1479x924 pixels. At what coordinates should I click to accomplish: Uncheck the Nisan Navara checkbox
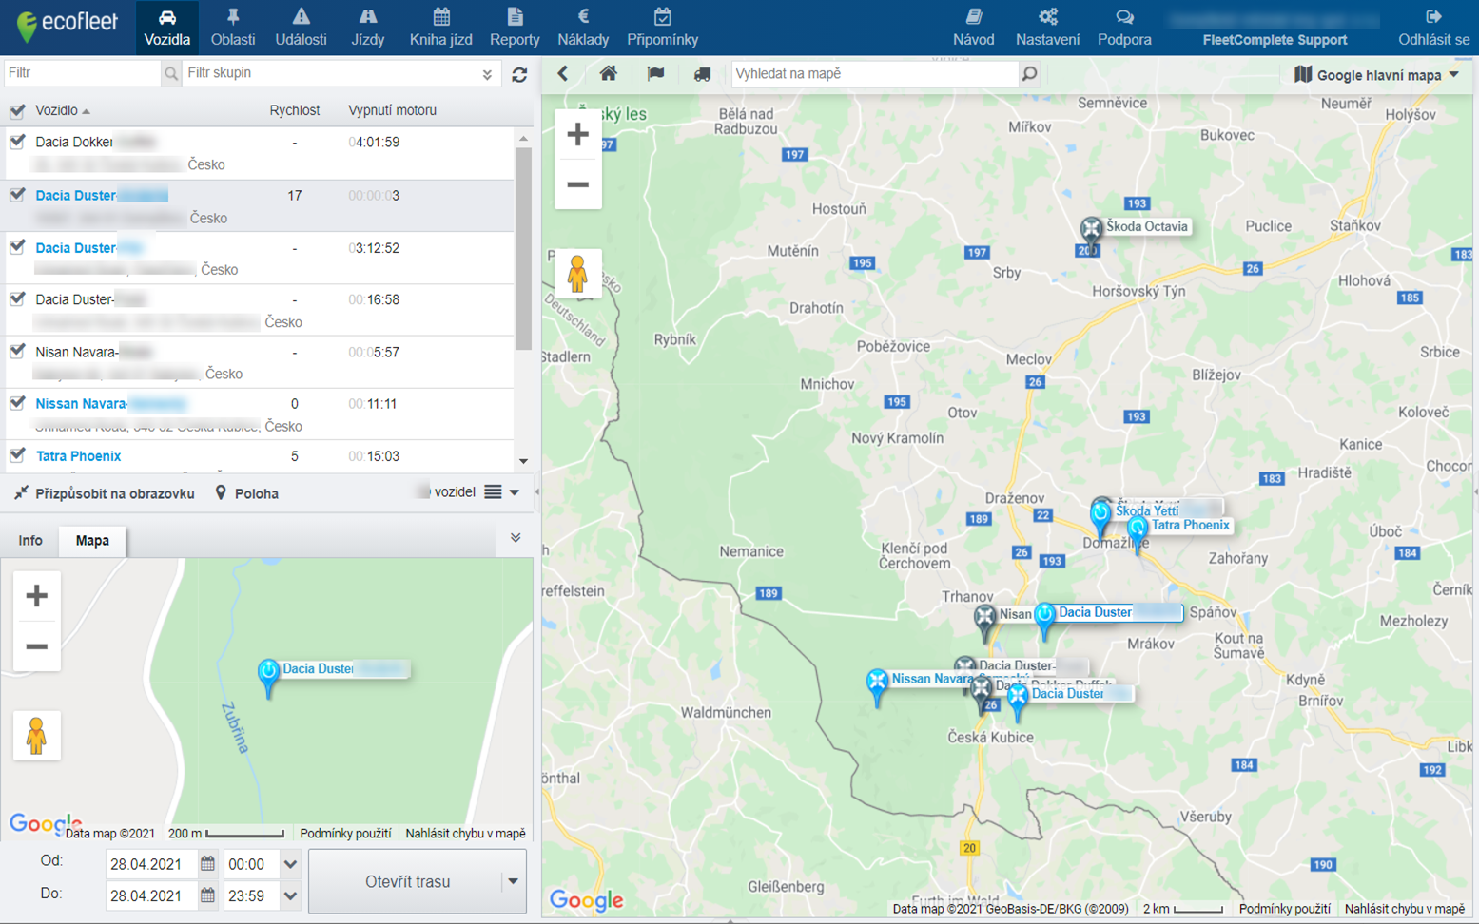pos(17,352)
